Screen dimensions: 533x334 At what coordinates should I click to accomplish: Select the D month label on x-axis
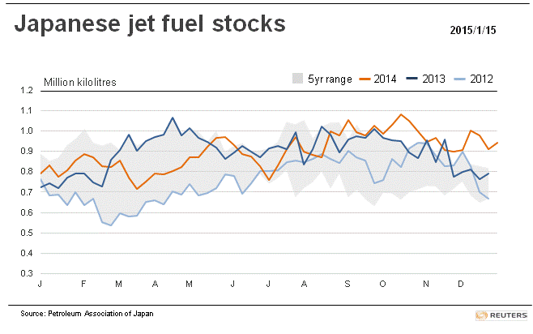pyautogui.click(x=460, y=285)
